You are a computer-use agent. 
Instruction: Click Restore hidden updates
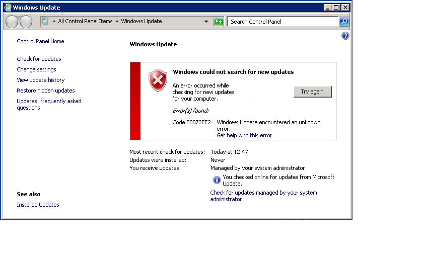[46, 91]
